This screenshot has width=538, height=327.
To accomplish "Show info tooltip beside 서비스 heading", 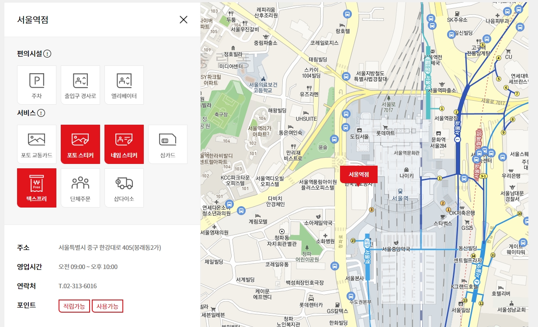I will tap(41, 113).
